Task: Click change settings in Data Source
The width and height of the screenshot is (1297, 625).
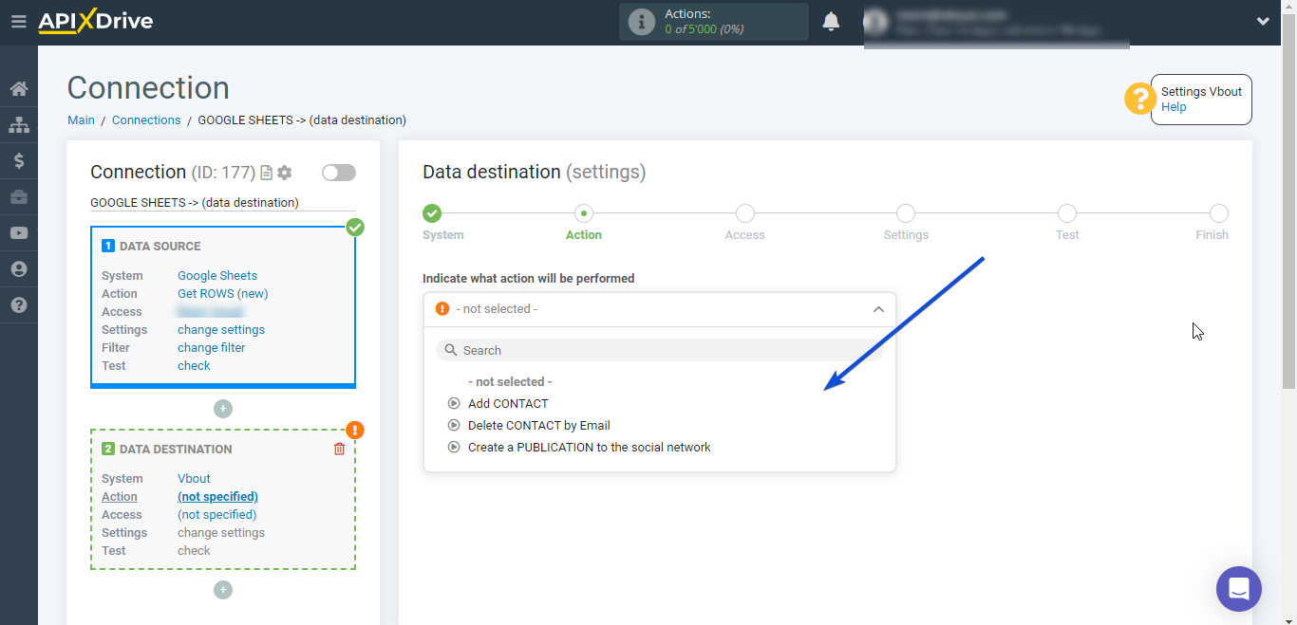Action: 221,330
